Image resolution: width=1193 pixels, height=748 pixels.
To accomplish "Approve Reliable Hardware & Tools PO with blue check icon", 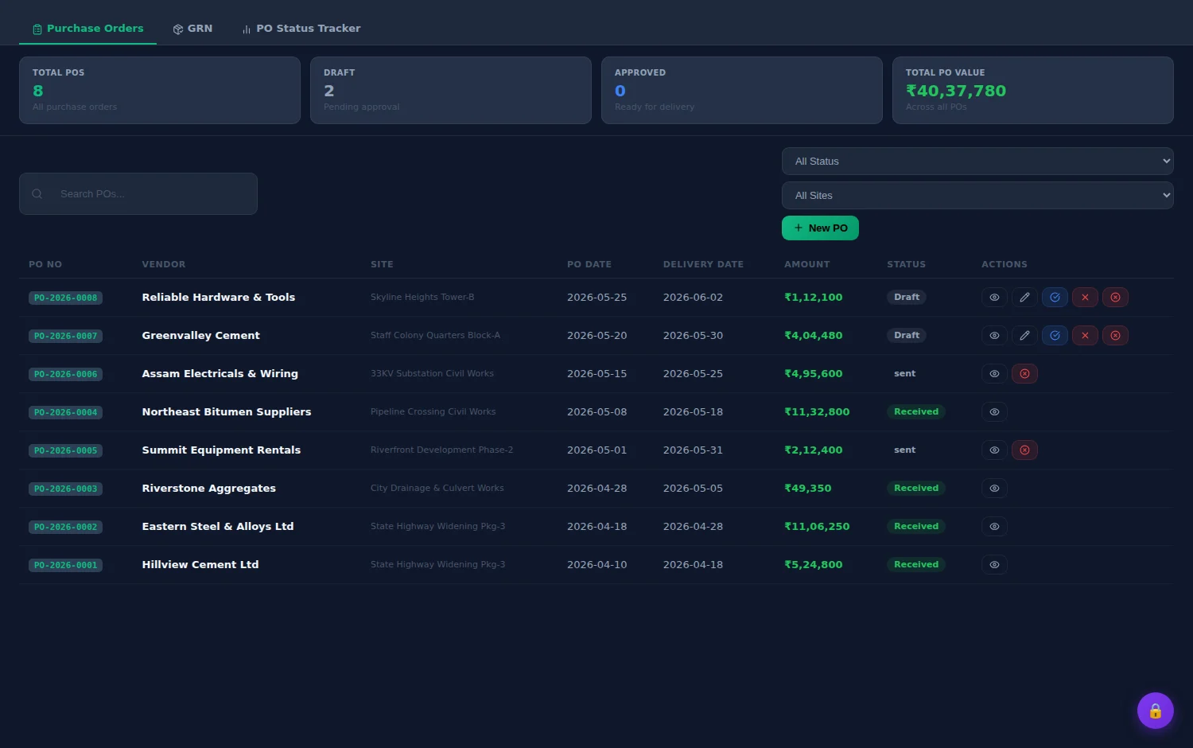I will [1055, 297].
